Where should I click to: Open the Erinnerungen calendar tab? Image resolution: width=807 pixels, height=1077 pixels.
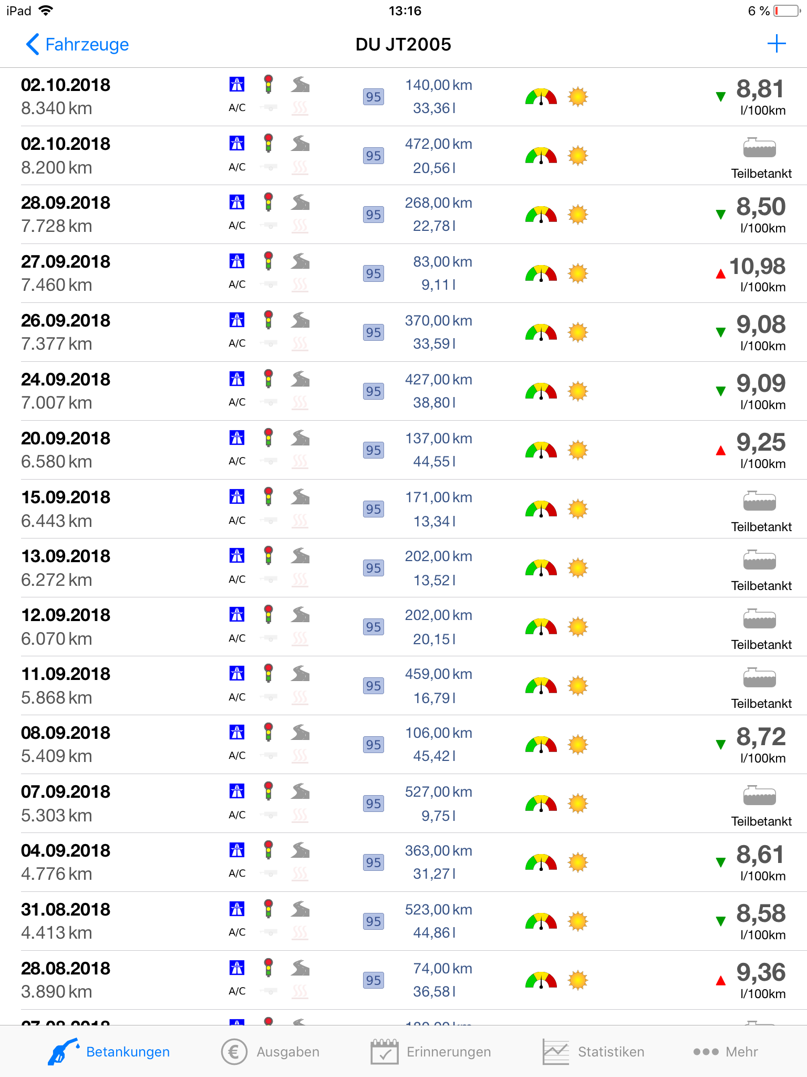coord(431,1052)
